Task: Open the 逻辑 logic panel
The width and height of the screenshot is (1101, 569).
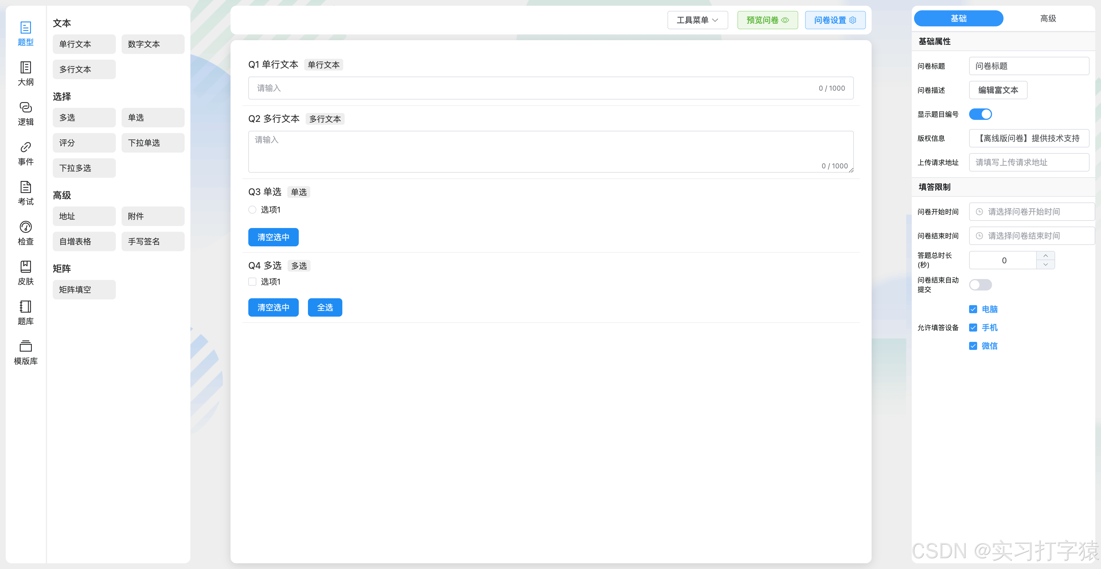Action: point(26,113)
